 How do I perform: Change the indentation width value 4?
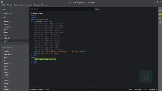(x=156, y=89)
